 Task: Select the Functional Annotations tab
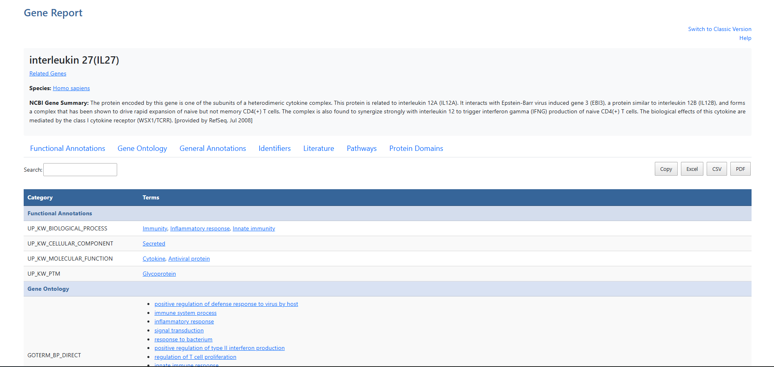coord(67,148)
